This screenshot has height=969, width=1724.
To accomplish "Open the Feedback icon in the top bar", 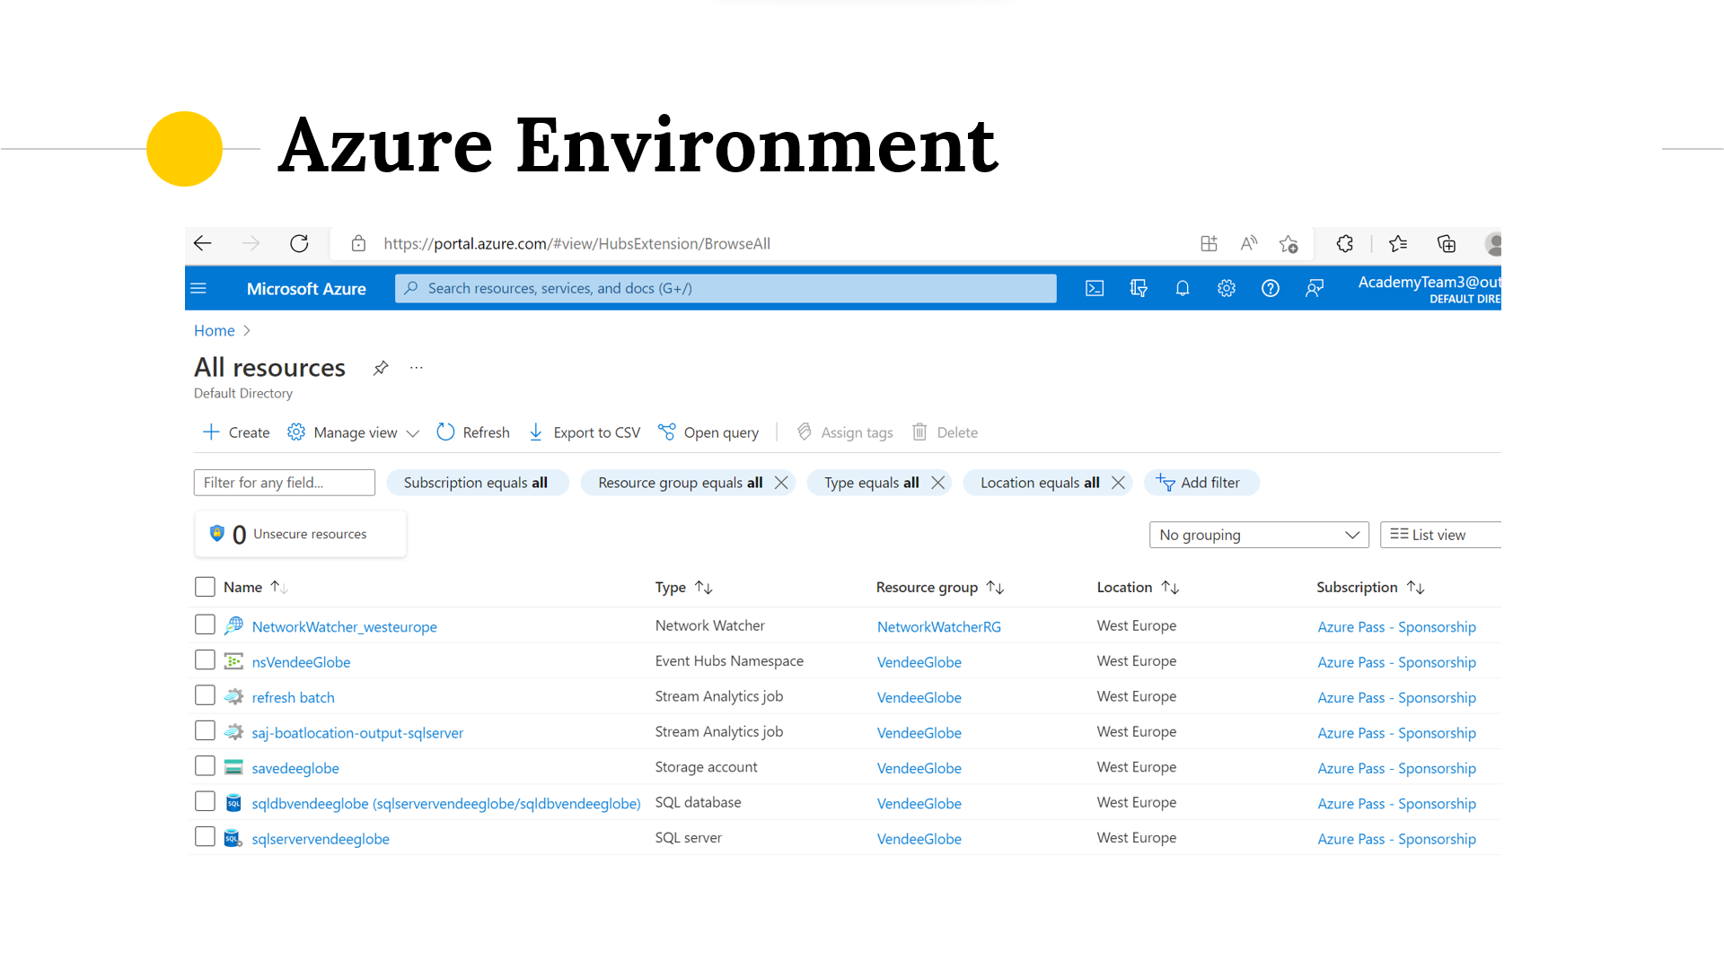I will coord(1315,288).
